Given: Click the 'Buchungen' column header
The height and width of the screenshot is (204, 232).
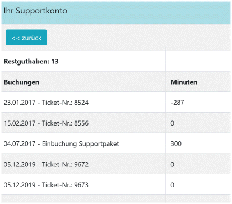Looking at the screenshot, I should coord(21,82).
